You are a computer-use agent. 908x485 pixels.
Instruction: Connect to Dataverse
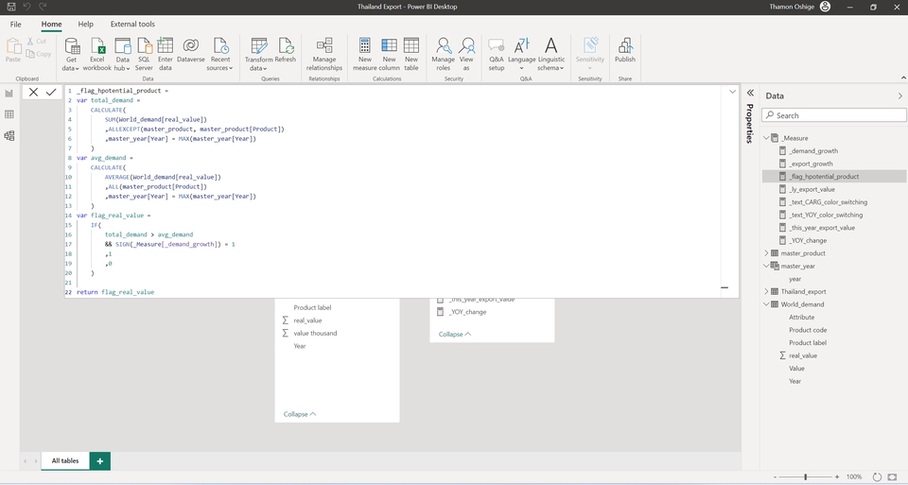(190, 50)
